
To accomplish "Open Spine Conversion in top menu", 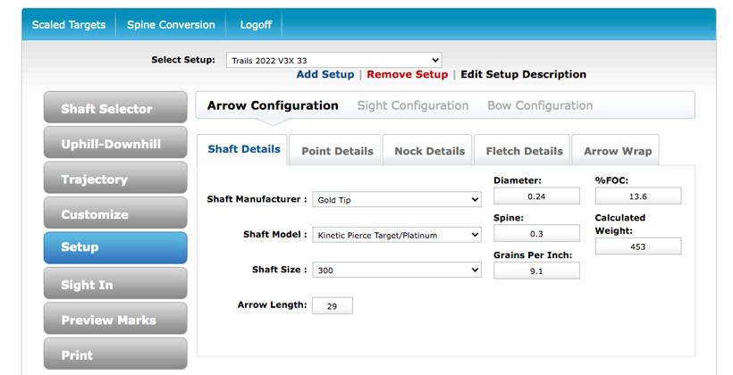I will click(x=171, y=25).
